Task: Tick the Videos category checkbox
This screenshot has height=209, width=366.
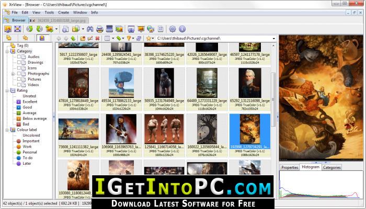Action: coord(20,84)
